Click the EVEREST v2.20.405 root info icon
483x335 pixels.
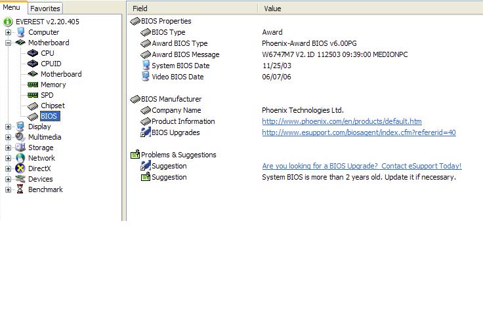[8, 22]
